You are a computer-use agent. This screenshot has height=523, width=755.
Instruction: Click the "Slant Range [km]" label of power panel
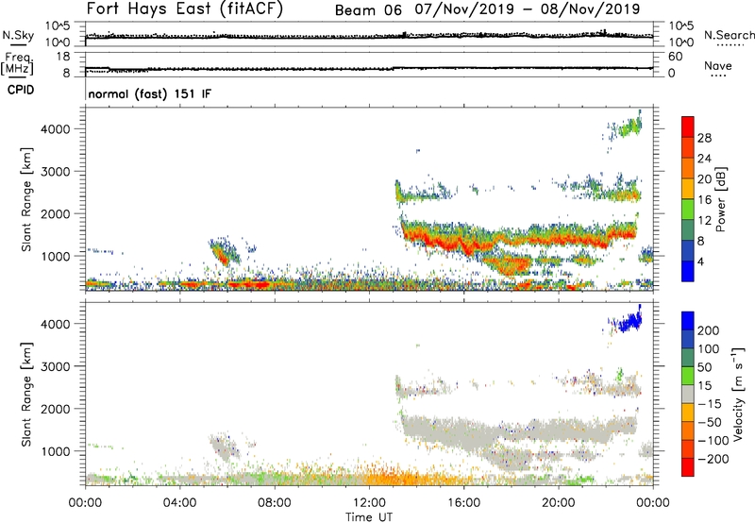(26, 199)
